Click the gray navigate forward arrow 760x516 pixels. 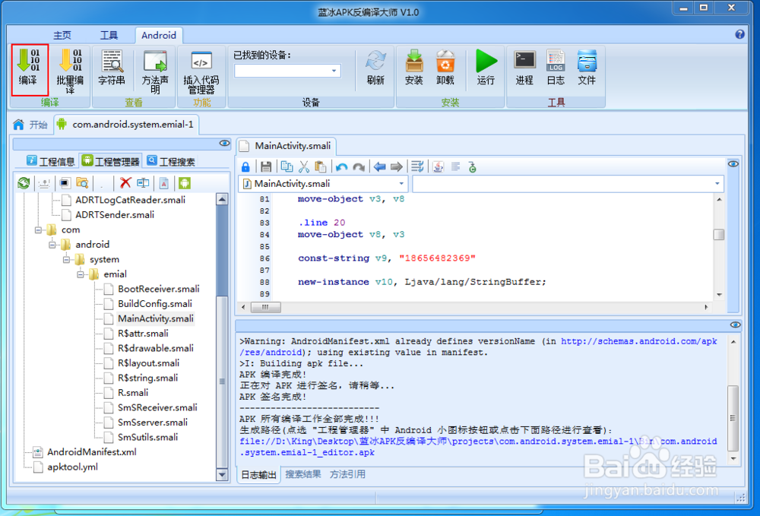(x=397, y=167)
